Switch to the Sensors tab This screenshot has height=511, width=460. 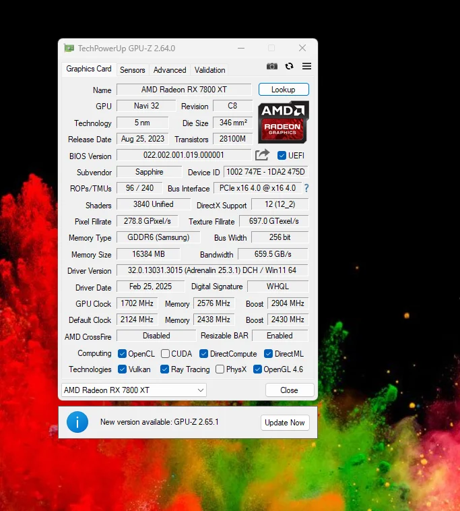click(132, 70)
